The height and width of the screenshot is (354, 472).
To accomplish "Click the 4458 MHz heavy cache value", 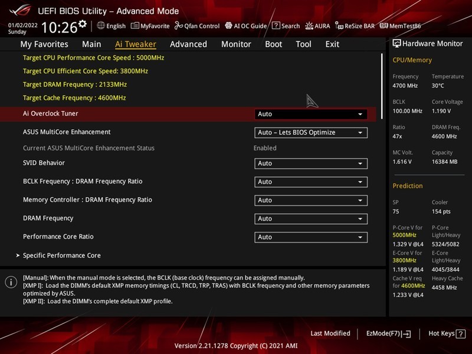I will pyautogui.click(x=444, y=288).
